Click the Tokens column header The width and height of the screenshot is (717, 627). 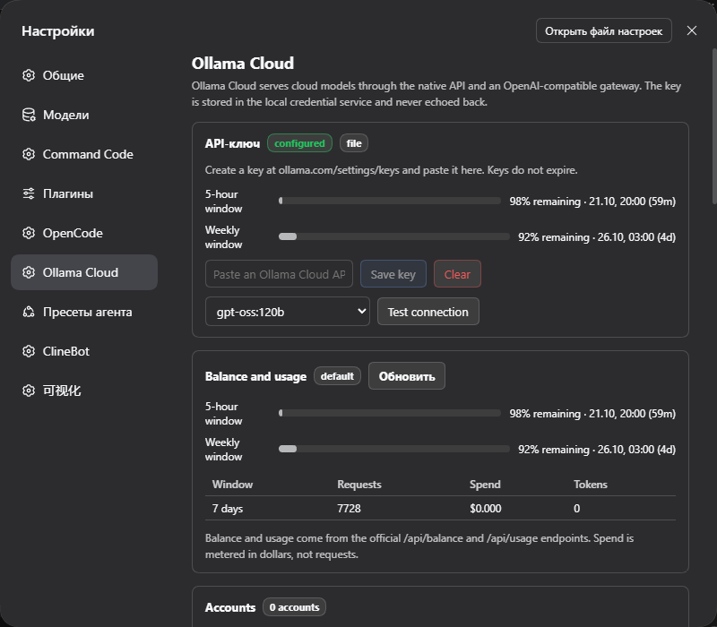(591, 485)
